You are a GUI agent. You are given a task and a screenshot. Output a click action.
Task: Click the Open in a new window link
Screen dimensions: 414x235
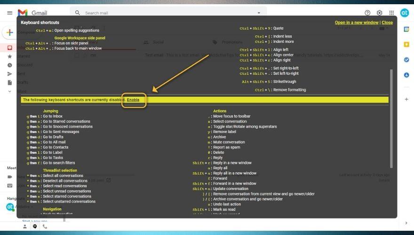point(356,23)
